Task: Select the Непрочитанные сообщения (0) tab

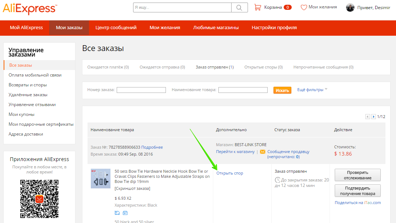Action: (323, 67)
